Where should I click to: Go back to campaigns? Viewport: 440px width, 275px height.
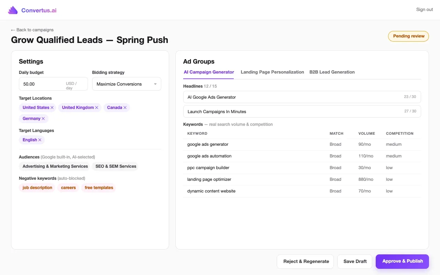point(32,30)
